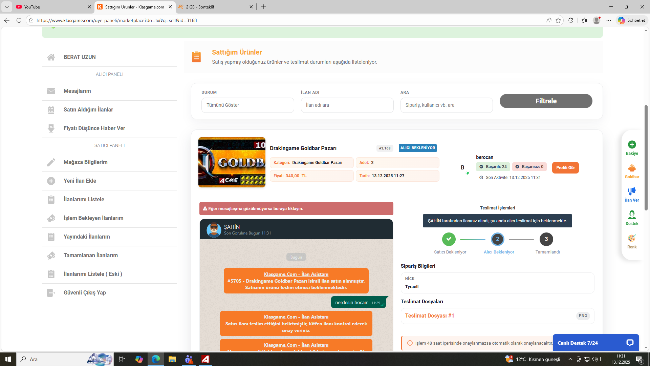Screen dimensions: 650x366
Task: Open the browser profile avatar icon
Action: point(597,20)
